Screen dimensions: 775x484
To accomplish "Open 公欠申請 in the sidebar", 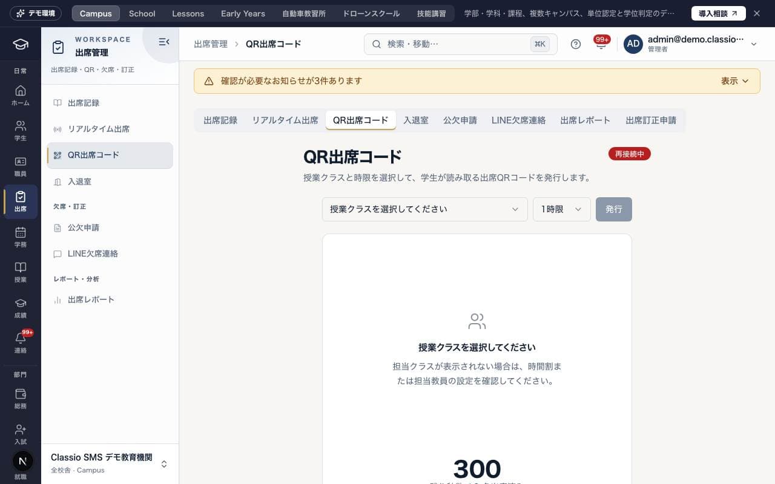I will click(x=110, y=227).
